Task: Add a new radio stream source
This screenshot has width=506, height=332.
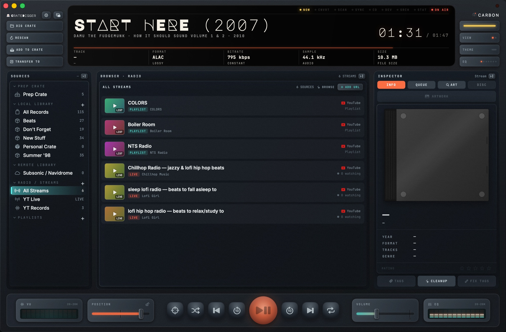Action: 82,183
